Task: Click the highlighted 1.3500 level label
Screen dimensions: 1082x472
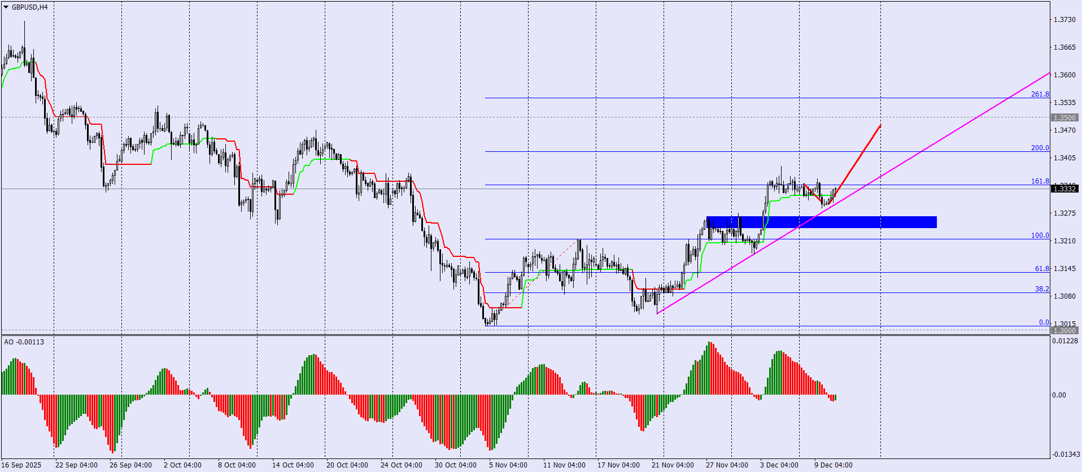Action: [1064, 117]
